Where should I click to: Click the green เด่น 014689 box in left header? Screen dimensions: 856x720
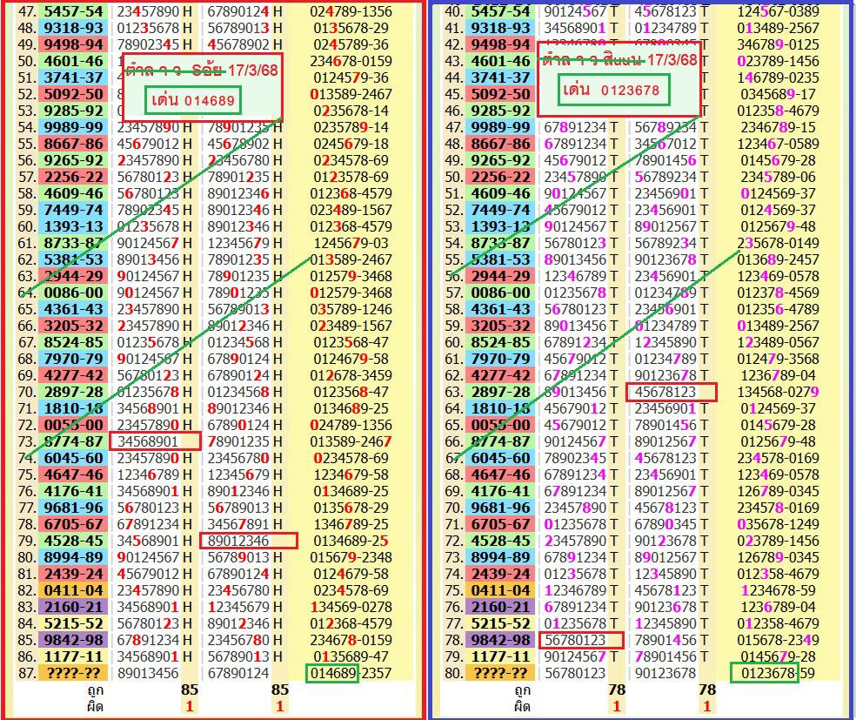click(x=192, y=101)
